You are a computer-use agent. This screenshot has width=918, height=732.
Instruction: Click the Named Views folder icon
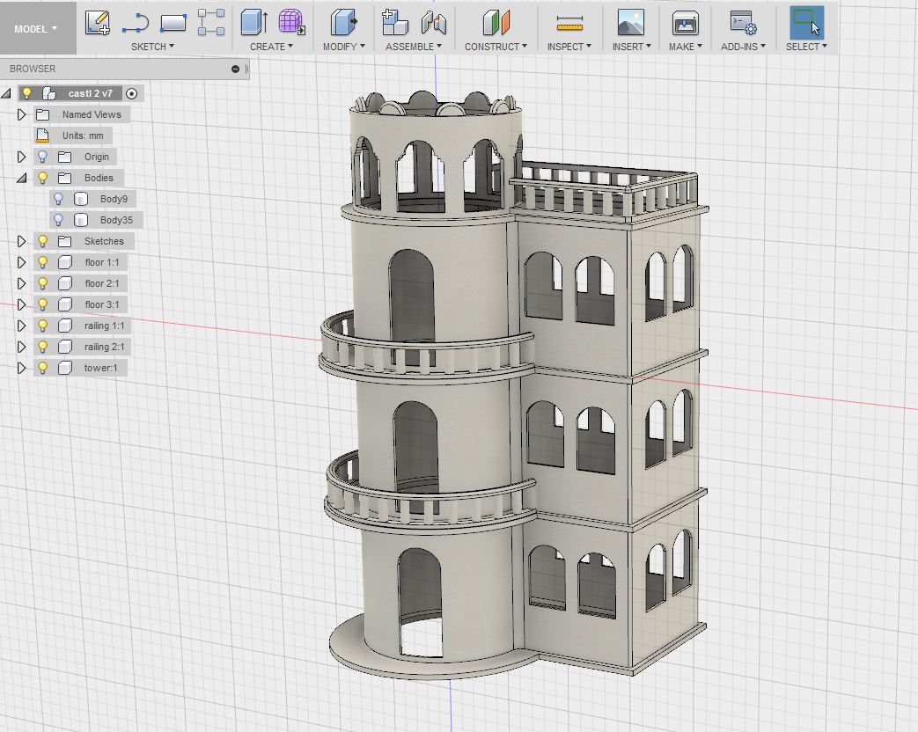pyautogui.click(x=42, y=114)
